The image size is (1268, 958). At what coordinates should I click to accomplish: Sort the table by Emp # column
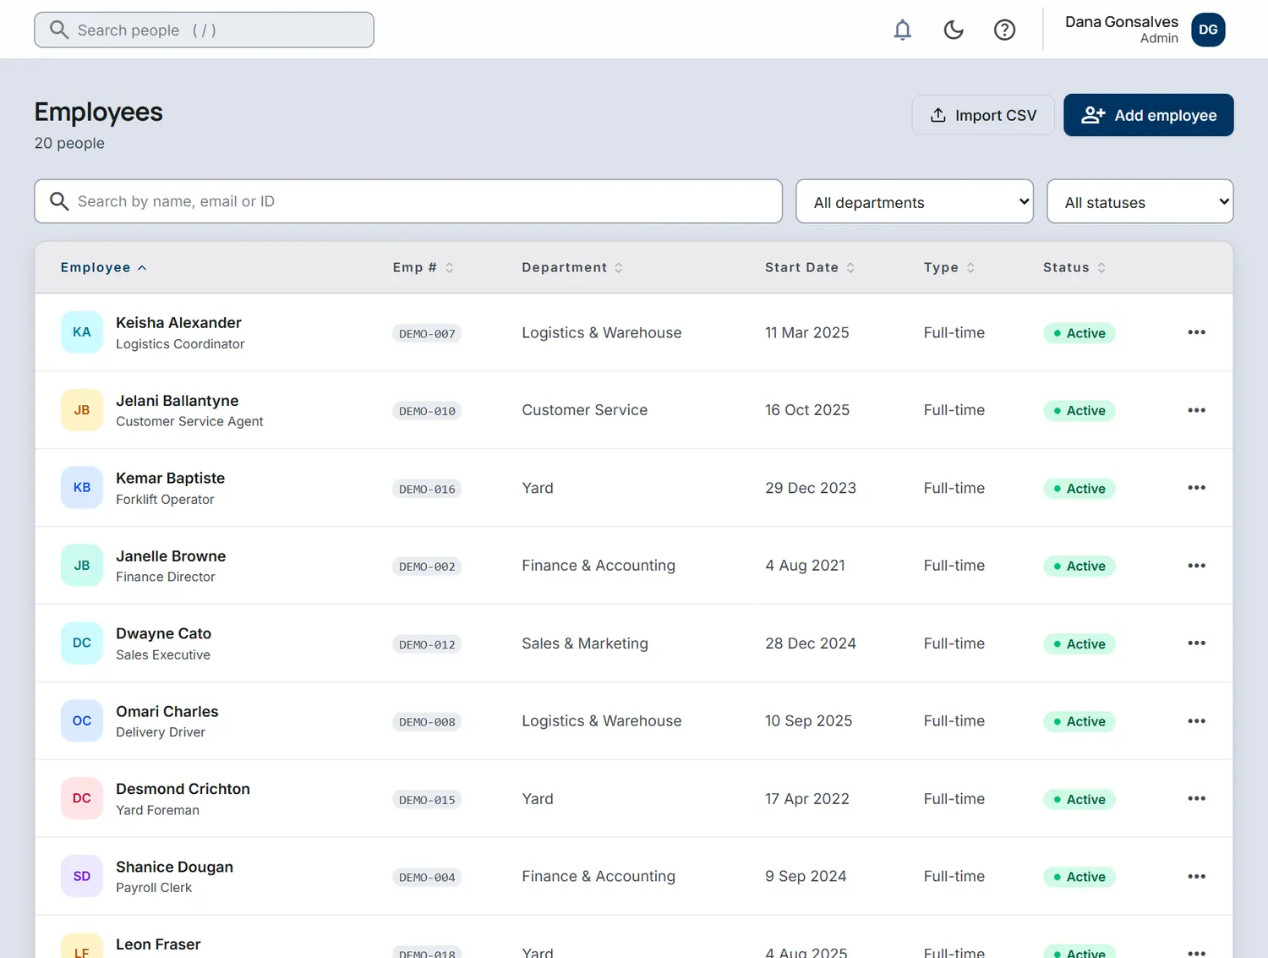click(x=423, y=267)
